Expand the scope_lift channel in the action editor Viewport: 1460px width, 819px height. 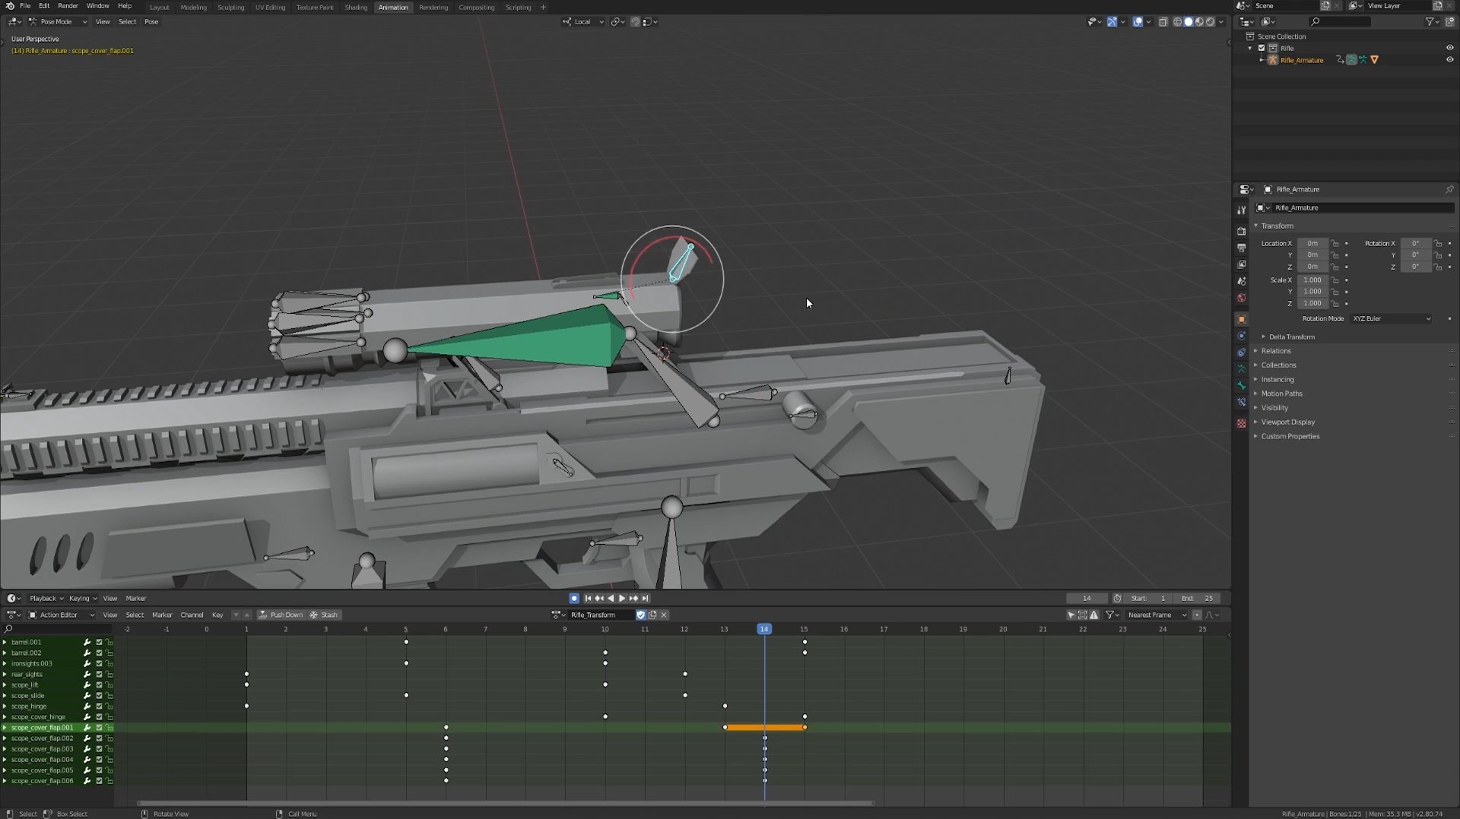pos(5,685)
